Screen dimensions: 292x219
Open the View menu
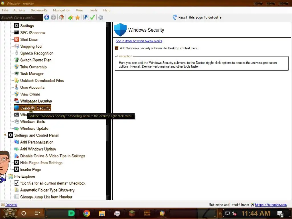80,10
